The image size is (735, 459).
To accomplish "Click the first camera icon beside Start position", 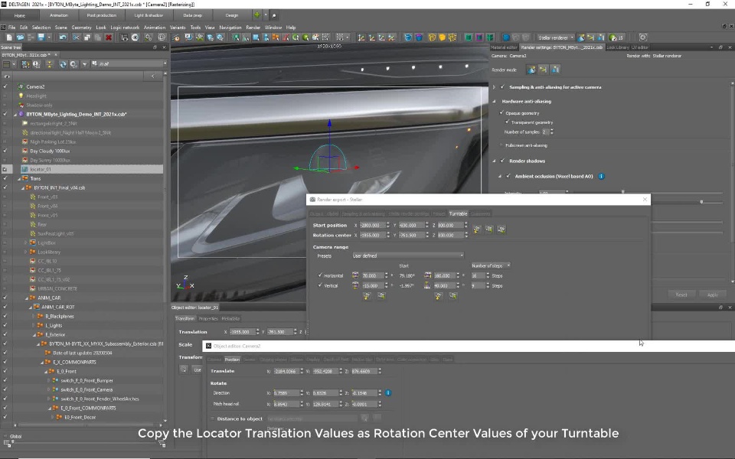I will tap(476, 229).
